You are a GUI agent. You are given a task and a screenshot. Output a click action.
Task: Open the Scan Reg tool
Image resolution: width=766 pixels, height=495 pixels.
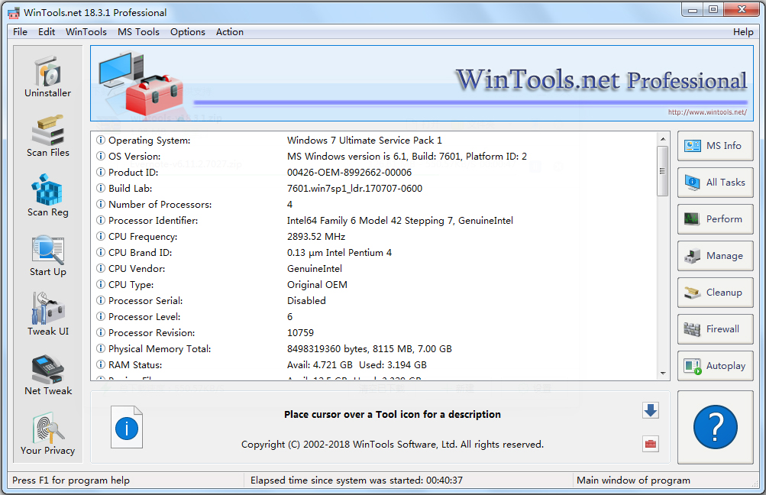48,196
